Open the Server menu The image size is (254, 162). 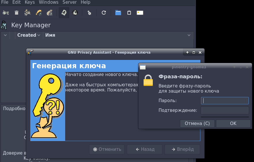pos(70,2)
